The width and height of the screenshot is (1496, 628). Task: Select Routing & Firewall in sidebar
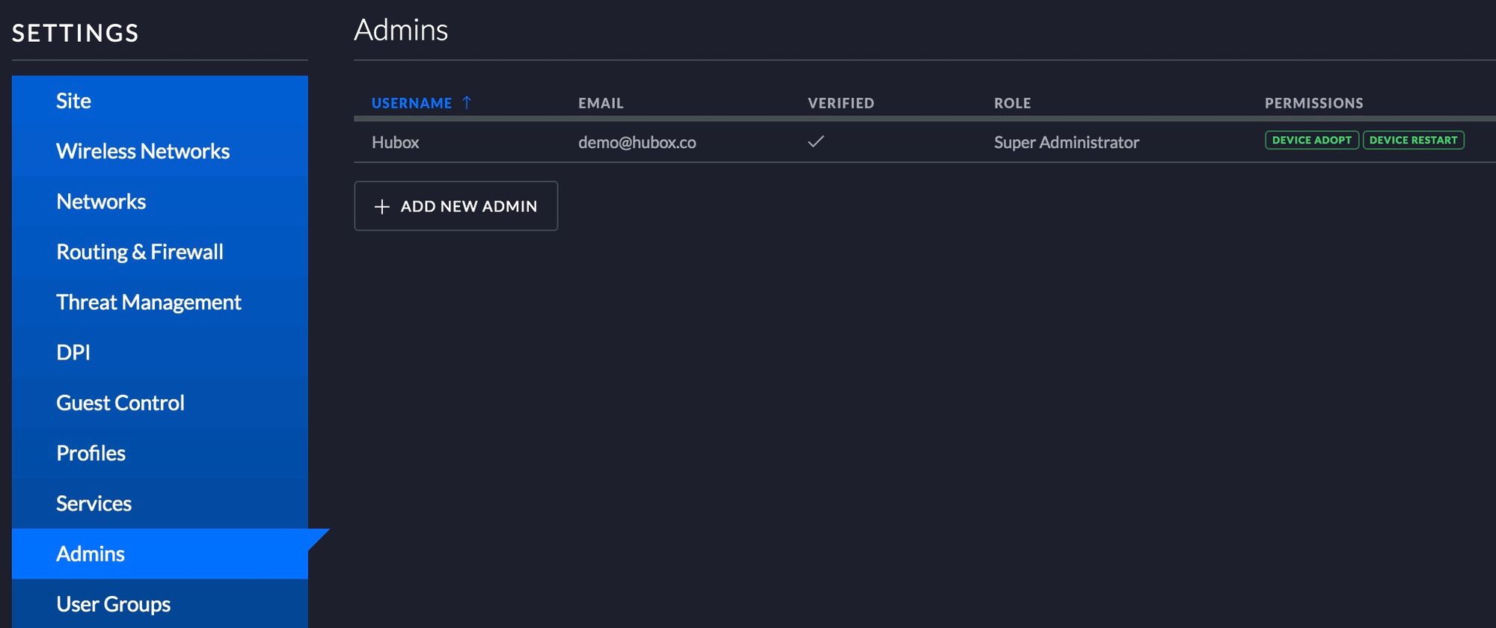pos(160,252)
